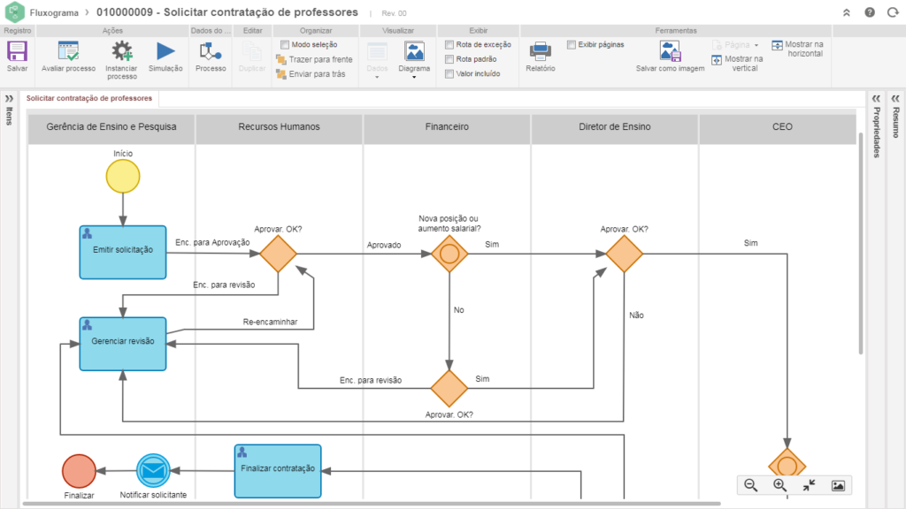Click the Instanciar processo gear icon

click(x=121, y=52)
